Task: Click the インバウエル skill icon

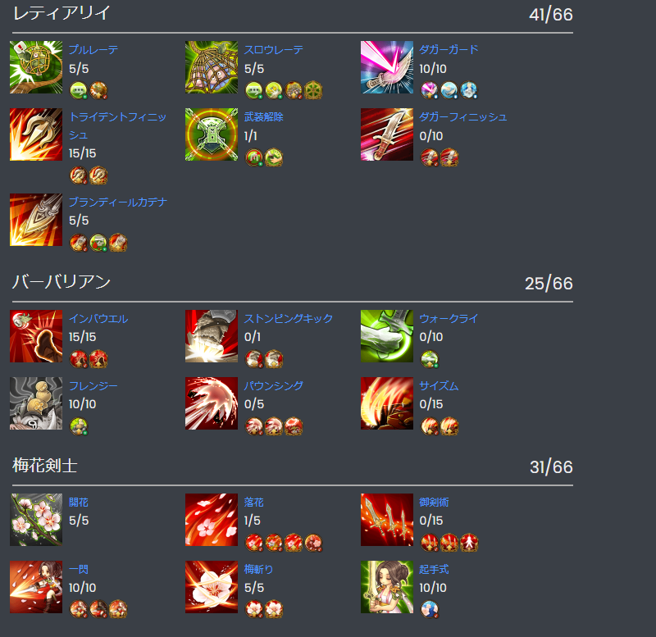Action: coord(36,336)
